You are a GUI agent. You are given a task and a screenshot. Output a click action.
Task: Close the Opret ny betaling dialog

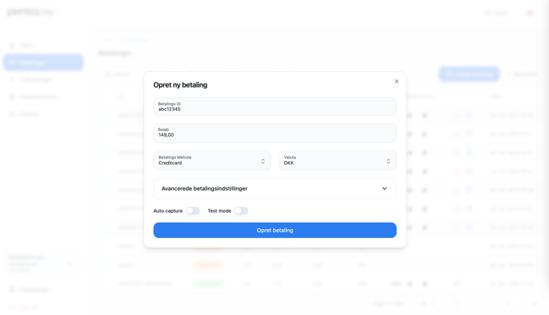[x=397, y=81]
